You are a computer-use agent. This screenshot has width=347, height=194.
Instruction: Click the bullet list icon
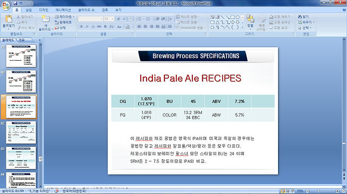tap(141, 19)
